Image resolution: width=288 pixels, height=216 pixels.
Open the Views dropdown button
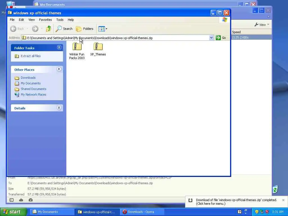[103, 29]
